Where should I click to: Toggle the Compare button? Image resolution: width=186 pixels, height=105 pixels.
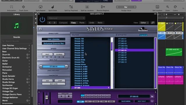point(63,23)
